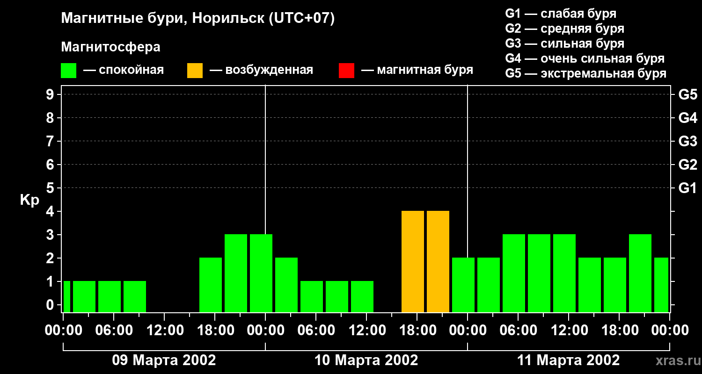Image resolution: width=702 pixels, height=374 pixels.
Task: Click the G3 tick label on the right axis
Action: (x=688, y=141)
